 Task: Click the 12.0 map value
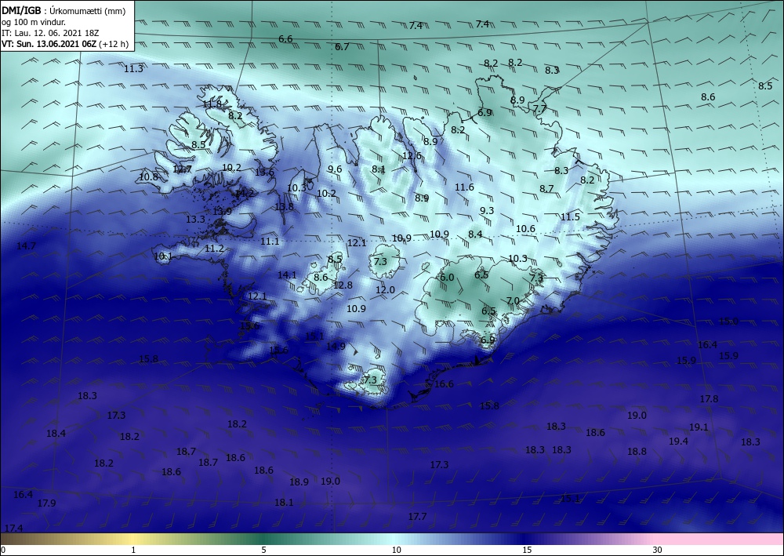click(386, 290)
